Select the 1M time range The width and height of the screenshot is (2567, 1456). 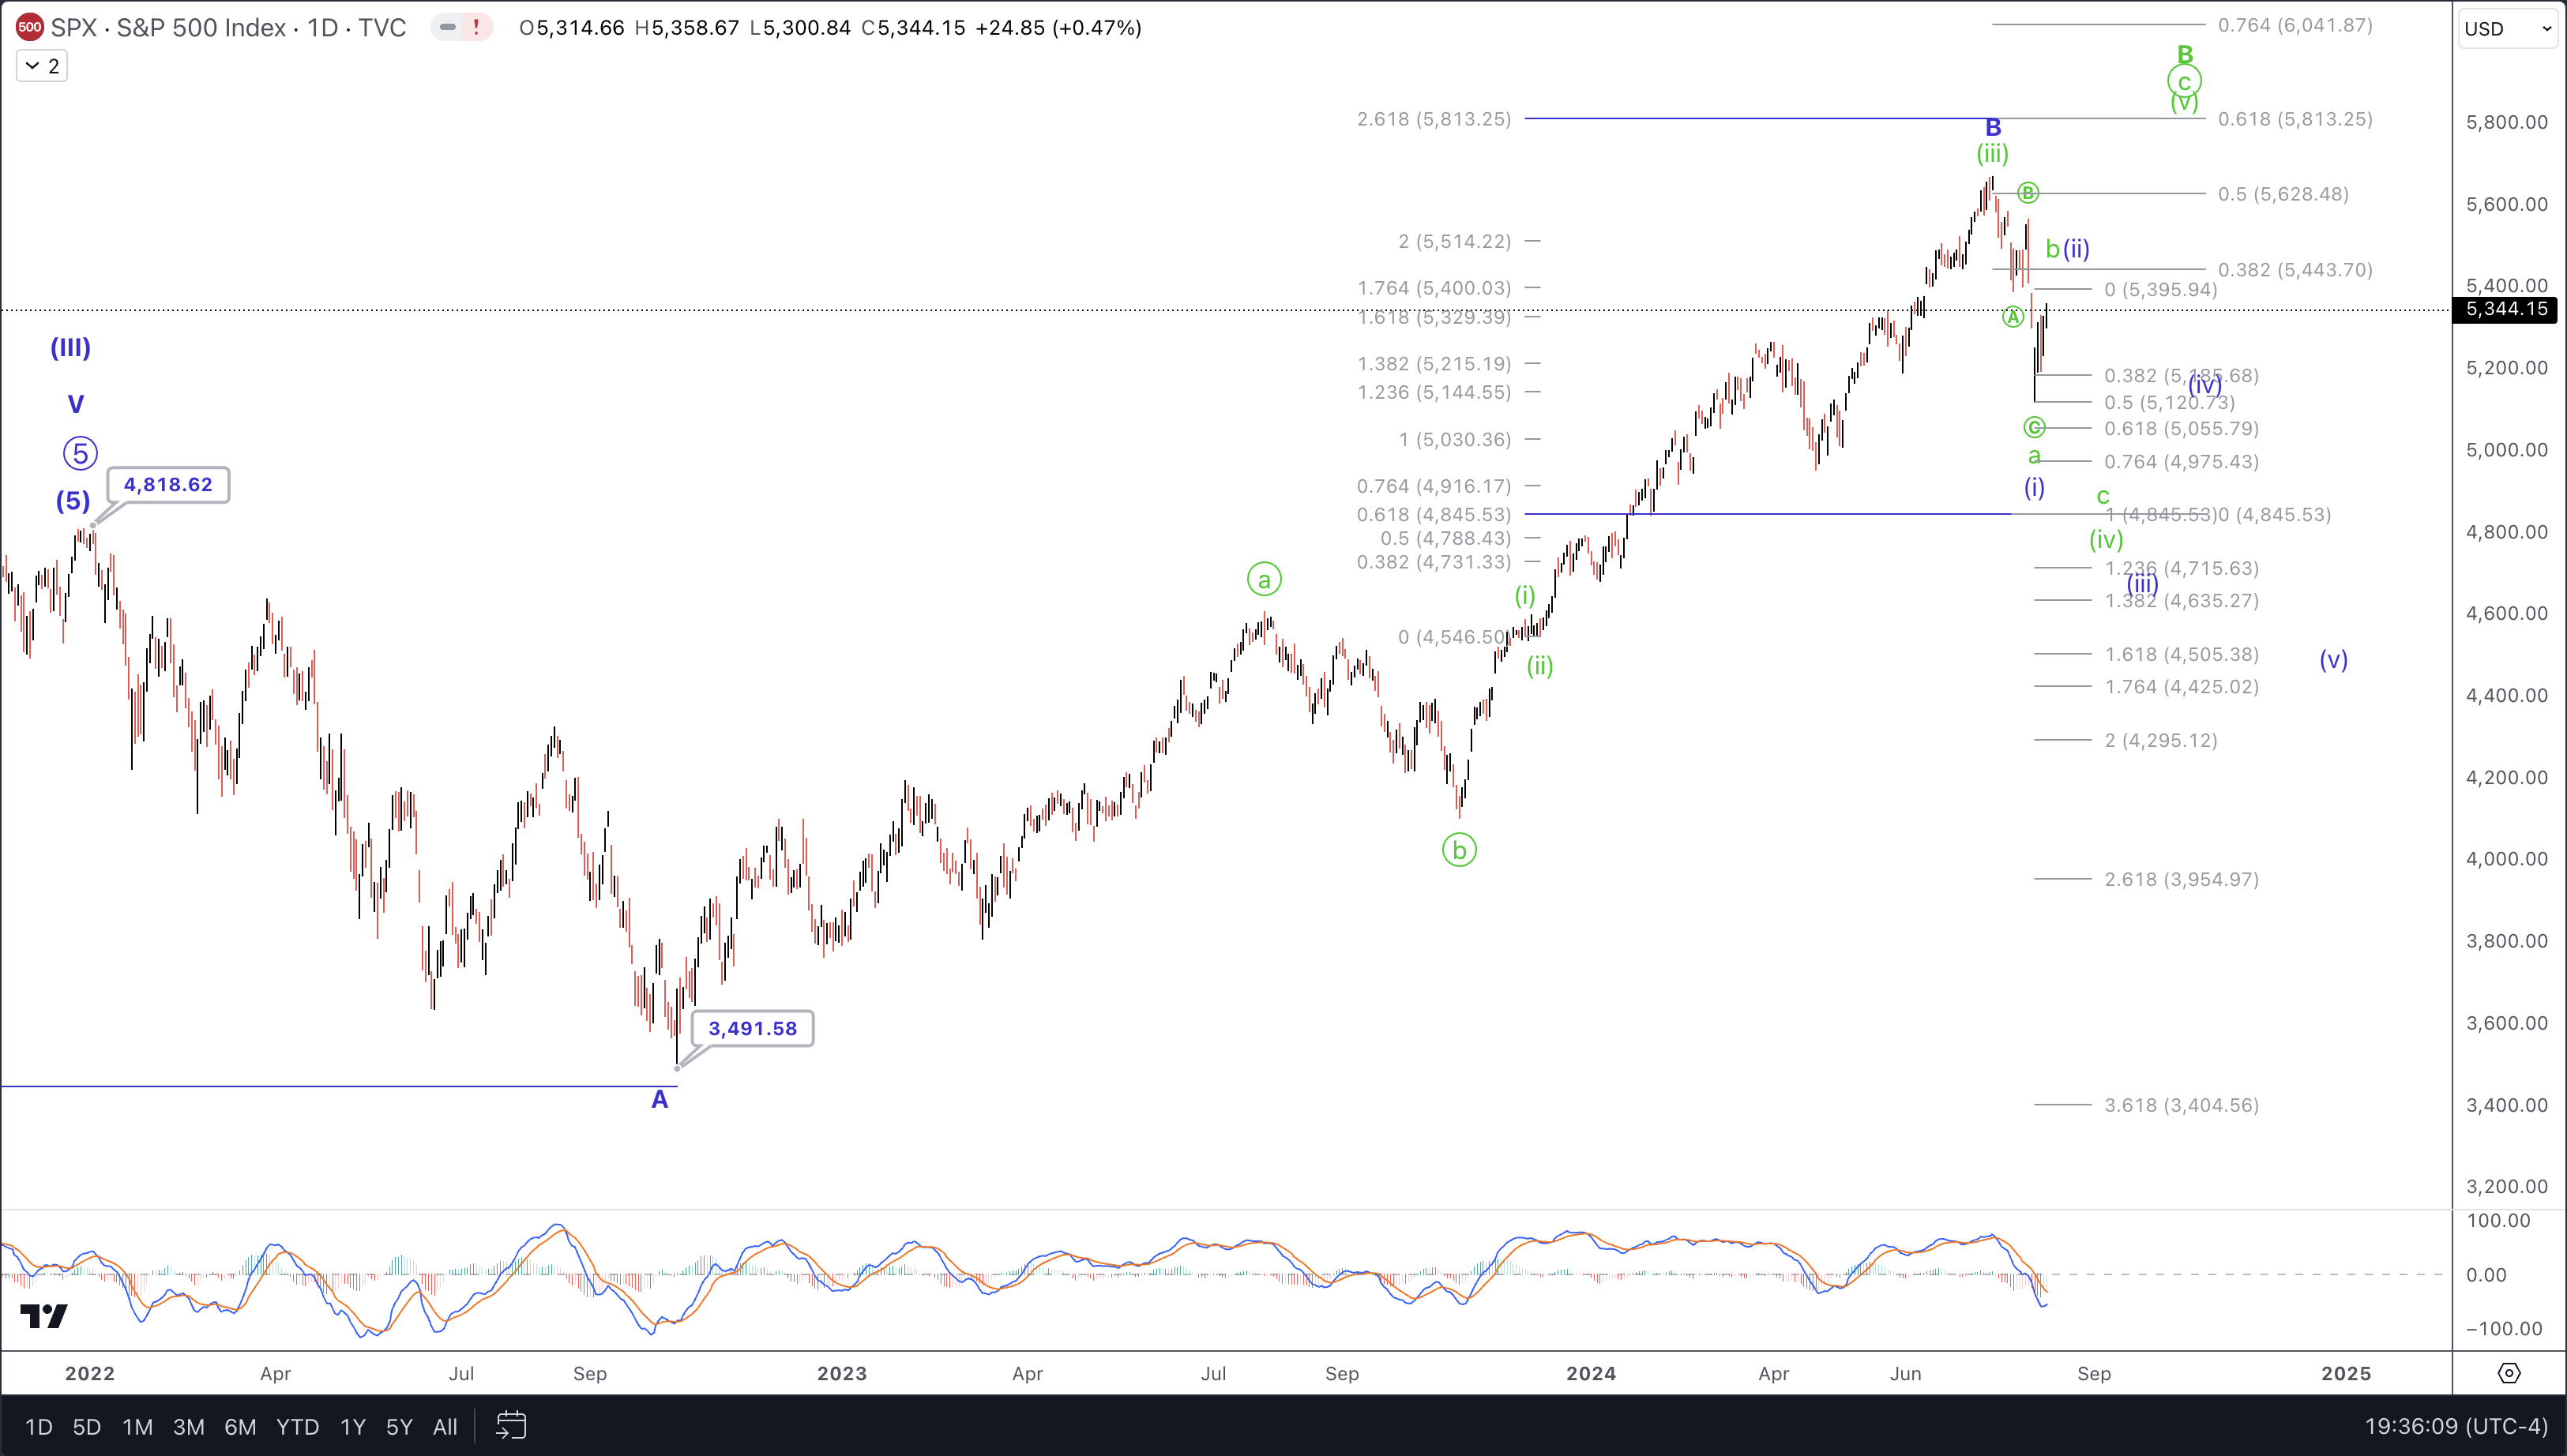pyautogui.click(x=138, y=1427)
